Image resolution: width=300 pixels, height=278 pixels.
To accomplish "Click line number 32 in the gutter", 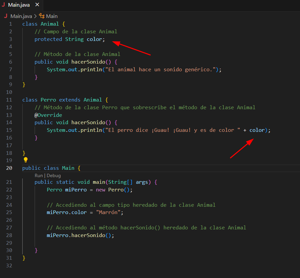I will click(x=9, y=266).
